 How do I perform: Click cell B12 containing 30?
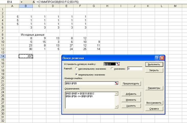pyautogui.click(x=26, y=49)
